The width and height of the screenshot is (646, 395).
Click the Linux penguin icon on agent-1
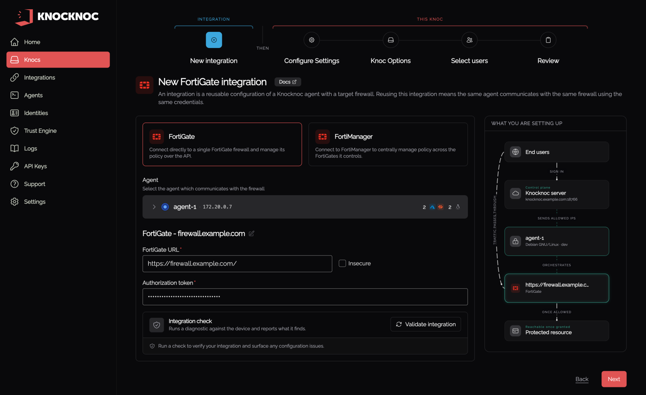[458, 207]
